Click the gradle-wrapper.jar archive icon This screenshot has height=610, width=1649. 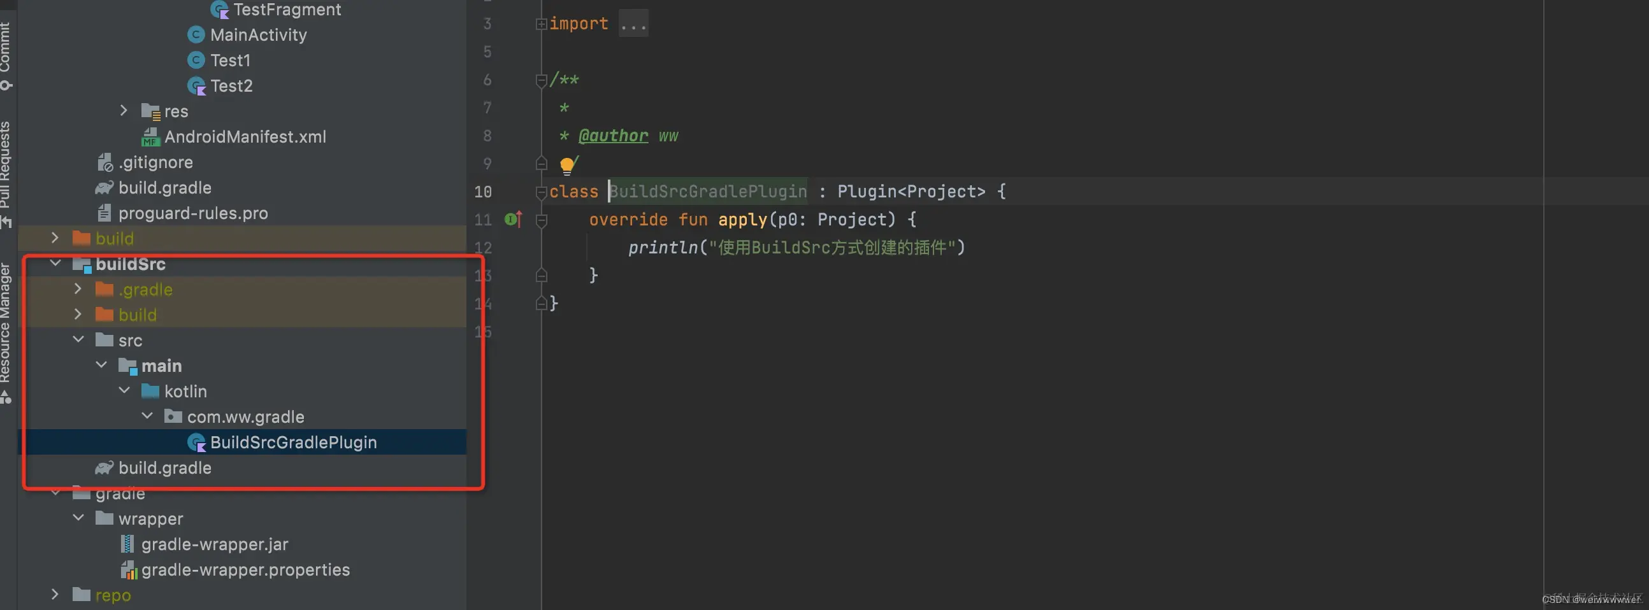127,544
